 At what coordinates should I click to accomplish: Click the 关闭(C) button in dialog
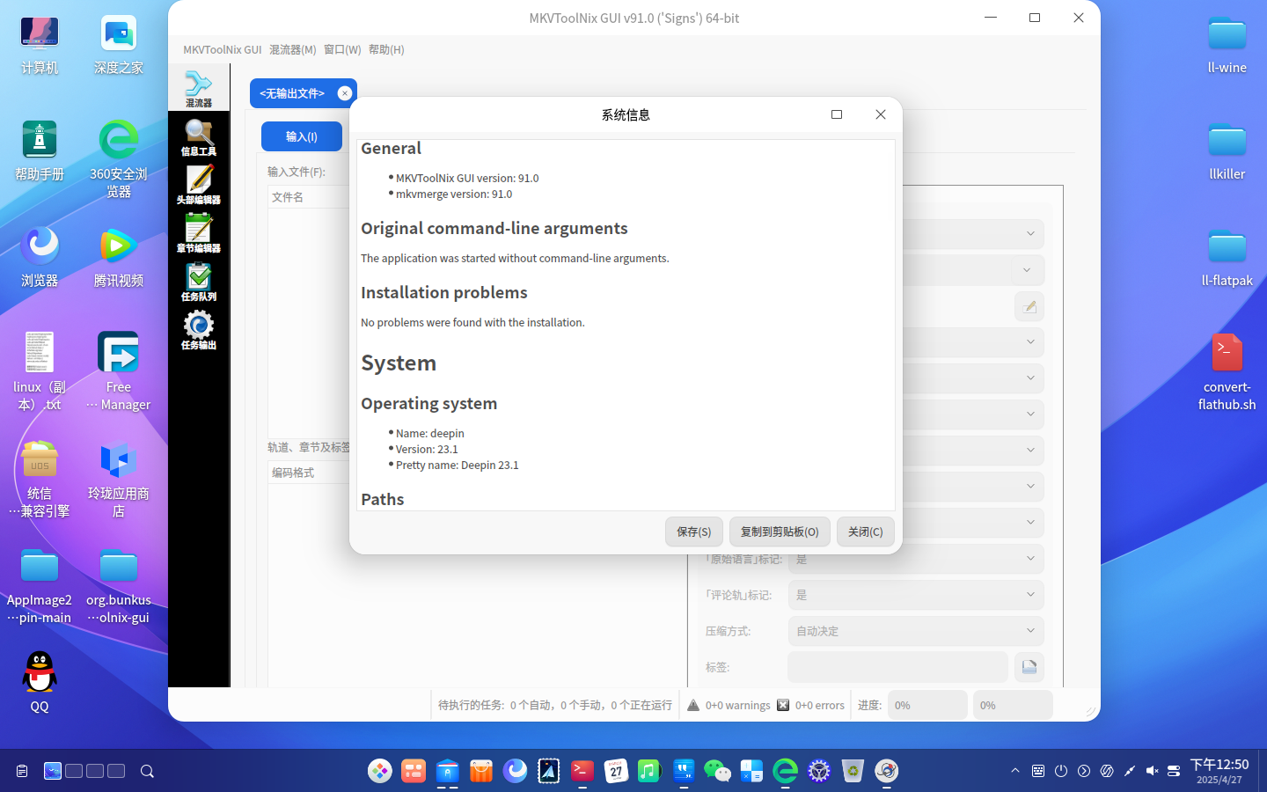866,532
